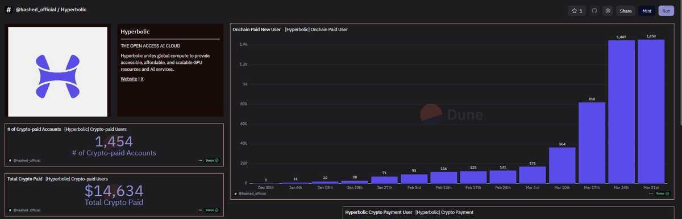Click the 9min refresh badge in Onchain chart
Image resolution: width=682 pixels, height=219 pixels.
coord(663,194)
